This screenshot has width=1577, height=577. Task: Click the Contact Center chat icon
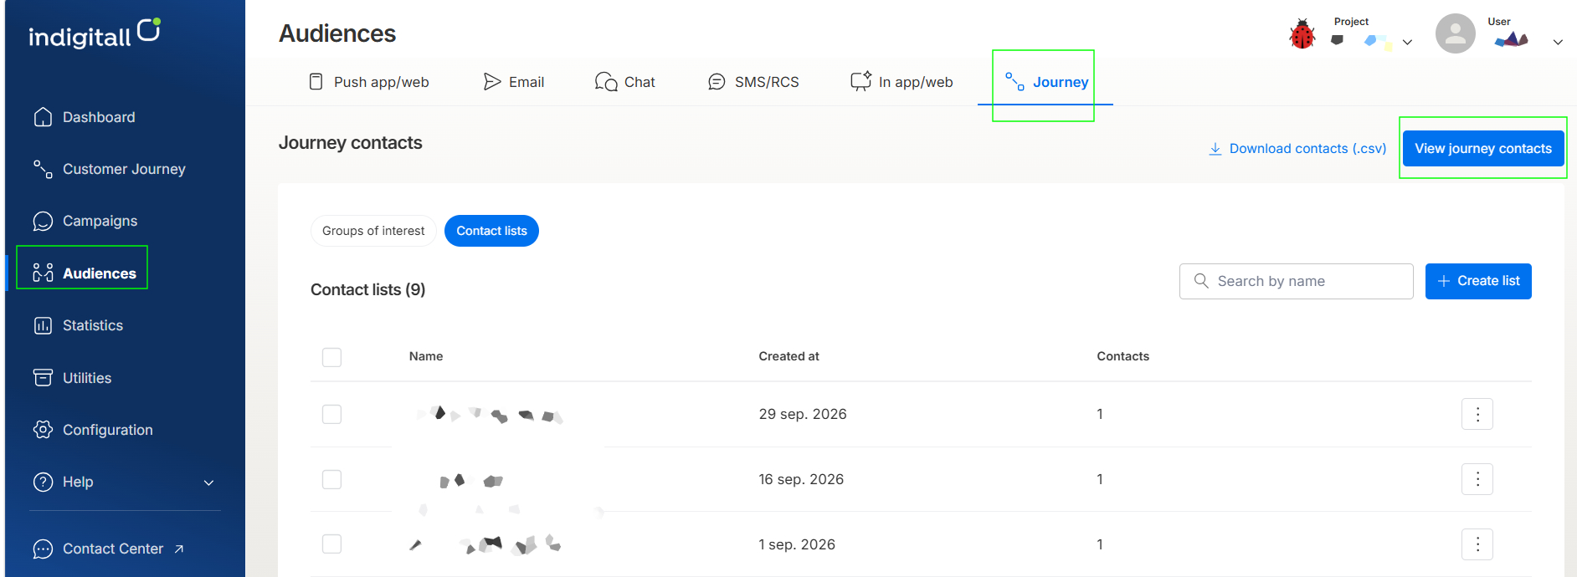[x=43, y=549]
